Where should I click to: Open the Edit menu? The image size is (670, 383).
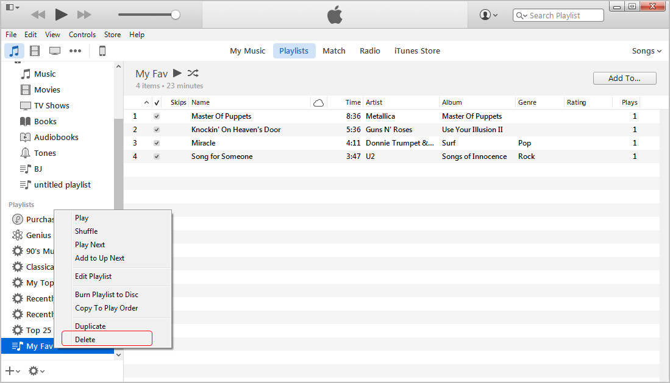(x=30, y=35)
